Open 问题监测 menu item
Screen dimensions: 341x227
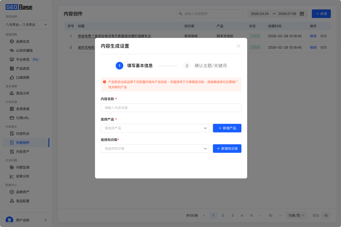coord(26,167)
